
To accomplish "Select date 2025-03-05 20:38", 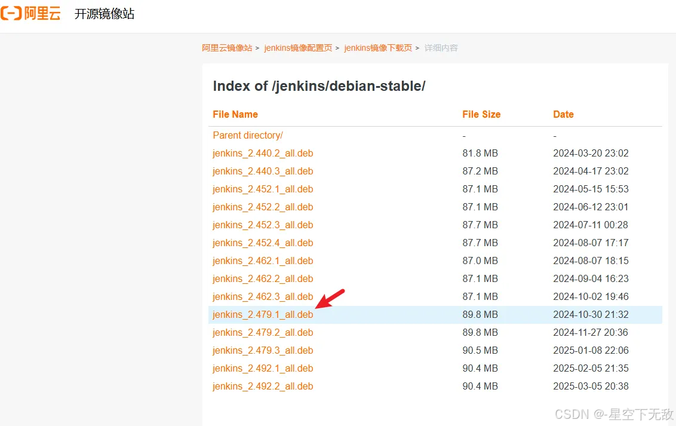I will (x=591, y=387).
